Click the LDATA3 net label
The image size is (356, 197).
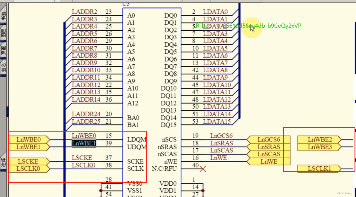point(215,34)
